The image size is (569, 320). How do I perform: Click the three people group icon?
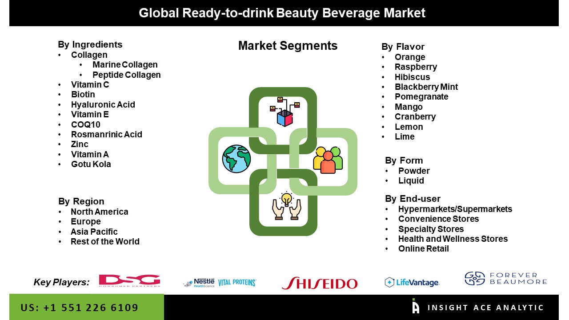pos(328,160)
